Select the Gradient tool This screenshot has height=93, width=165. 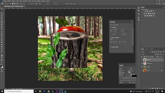[x=2, y=40]
